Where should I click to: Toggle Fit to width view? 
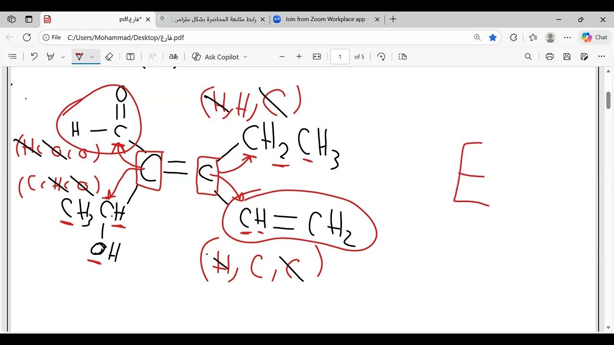317,57
